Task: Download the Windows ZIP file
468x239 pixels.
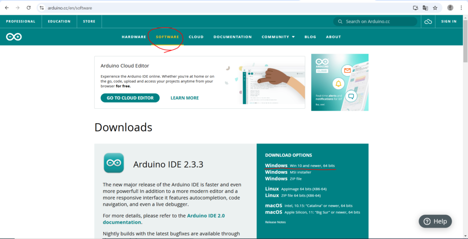Action: click(x=283, y=178)
